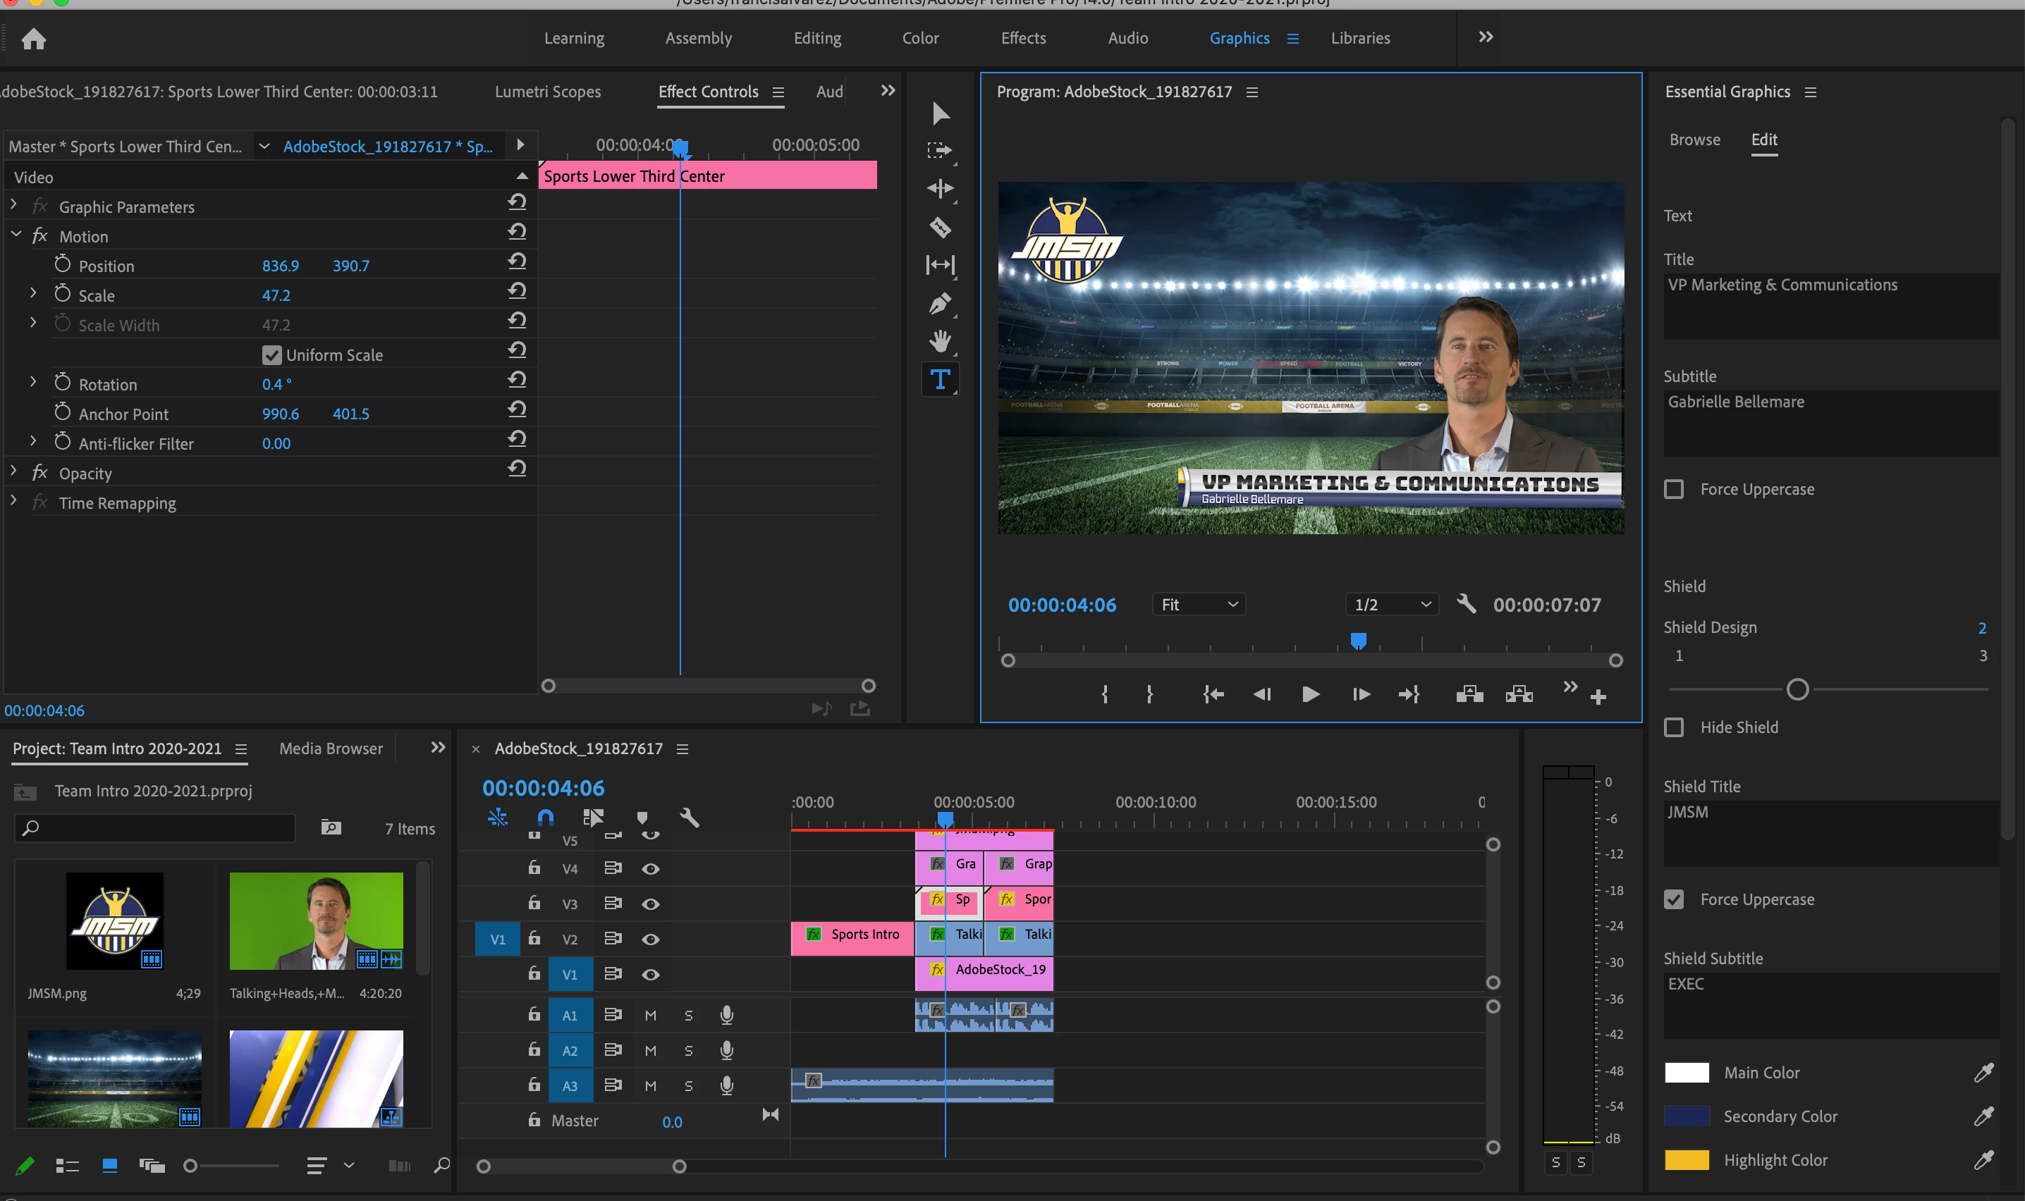
Task: Enable the Hide Shield checkbox
Action: tap(1674, 727)
